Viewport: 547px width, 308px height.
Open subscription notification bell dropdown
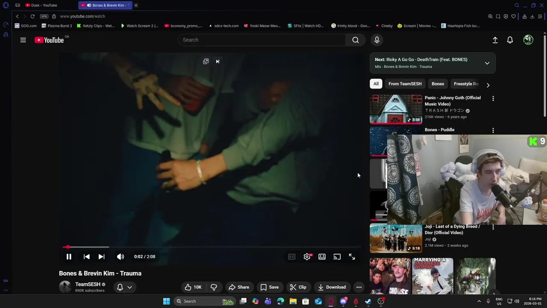124,287
